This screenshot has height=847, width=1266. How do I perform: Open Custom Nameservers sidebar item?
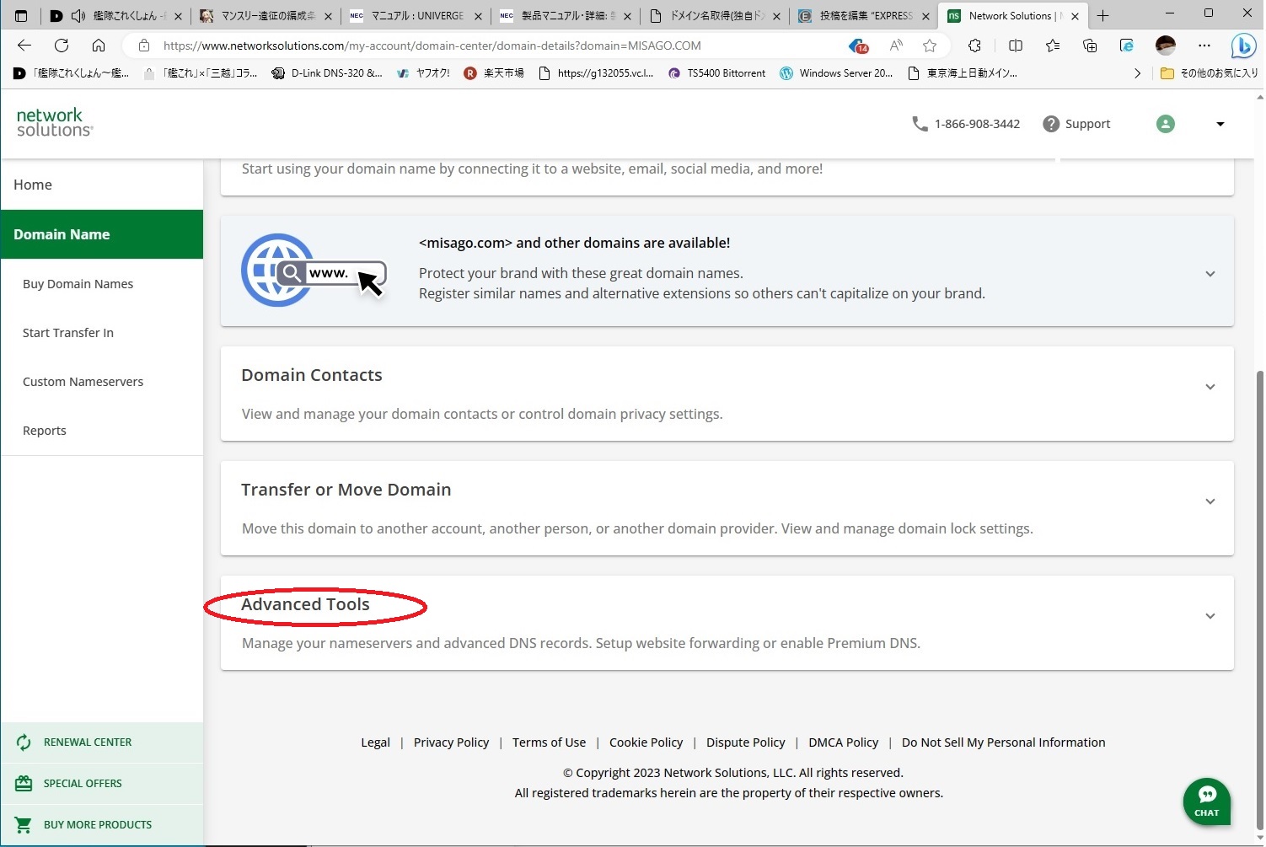(83, 382)
